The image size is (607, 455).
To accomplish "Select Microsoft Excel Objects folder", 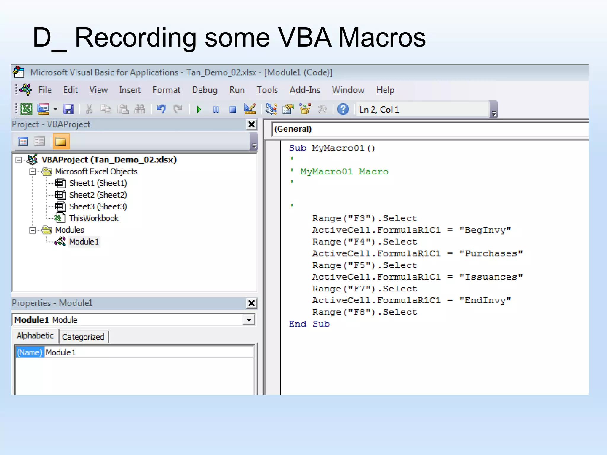I will coord(96,172).
